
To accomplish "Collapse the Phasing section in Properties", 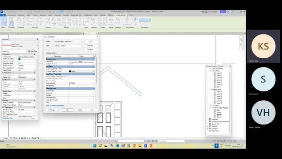I will click(35, 100).
